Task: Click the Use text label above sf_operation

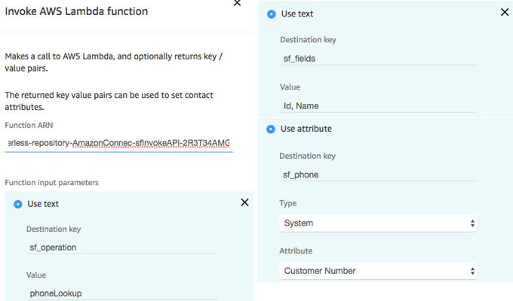Action: [43, 204]
